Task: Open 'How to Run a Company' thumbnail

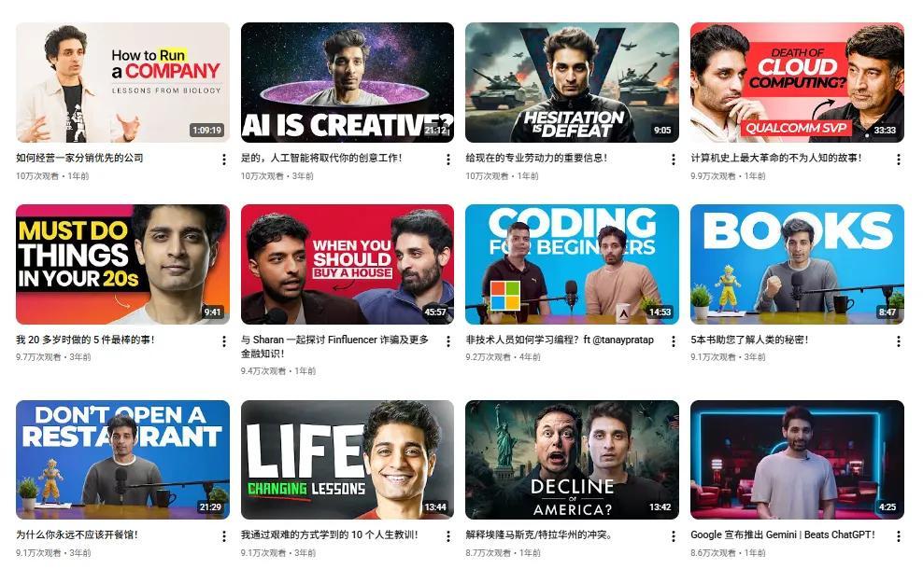Action: [122, 82]
